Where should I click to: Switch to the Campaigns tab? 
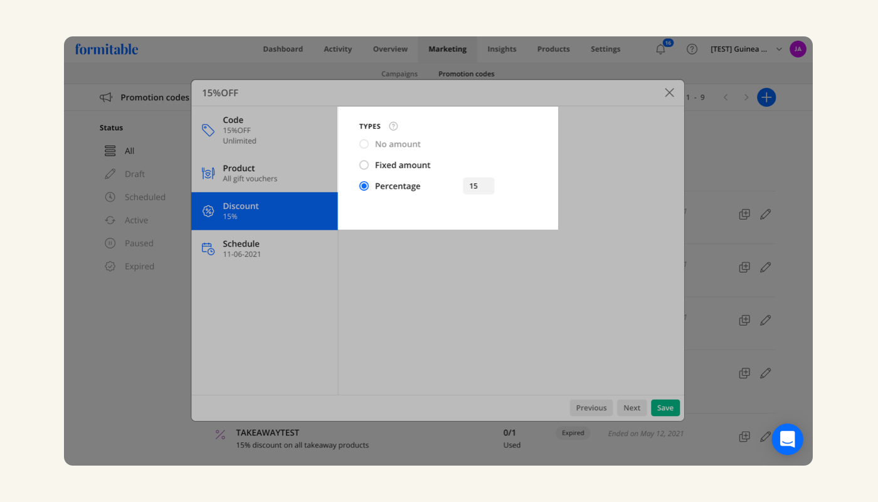[399, 74]
